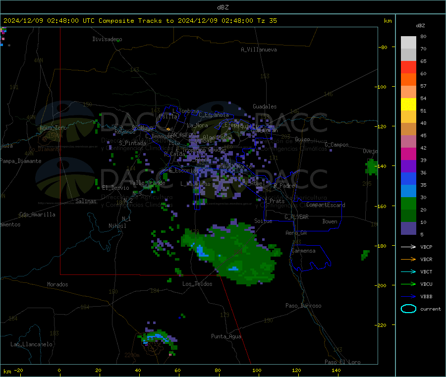This screenshot has width=446, height=377.
Task: Click the Aero_GA label
Action: pyautogui.click(x=296, y=233)
